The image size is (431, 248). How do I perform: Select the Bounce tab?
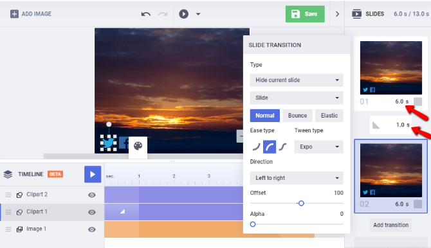coord(297,116)
